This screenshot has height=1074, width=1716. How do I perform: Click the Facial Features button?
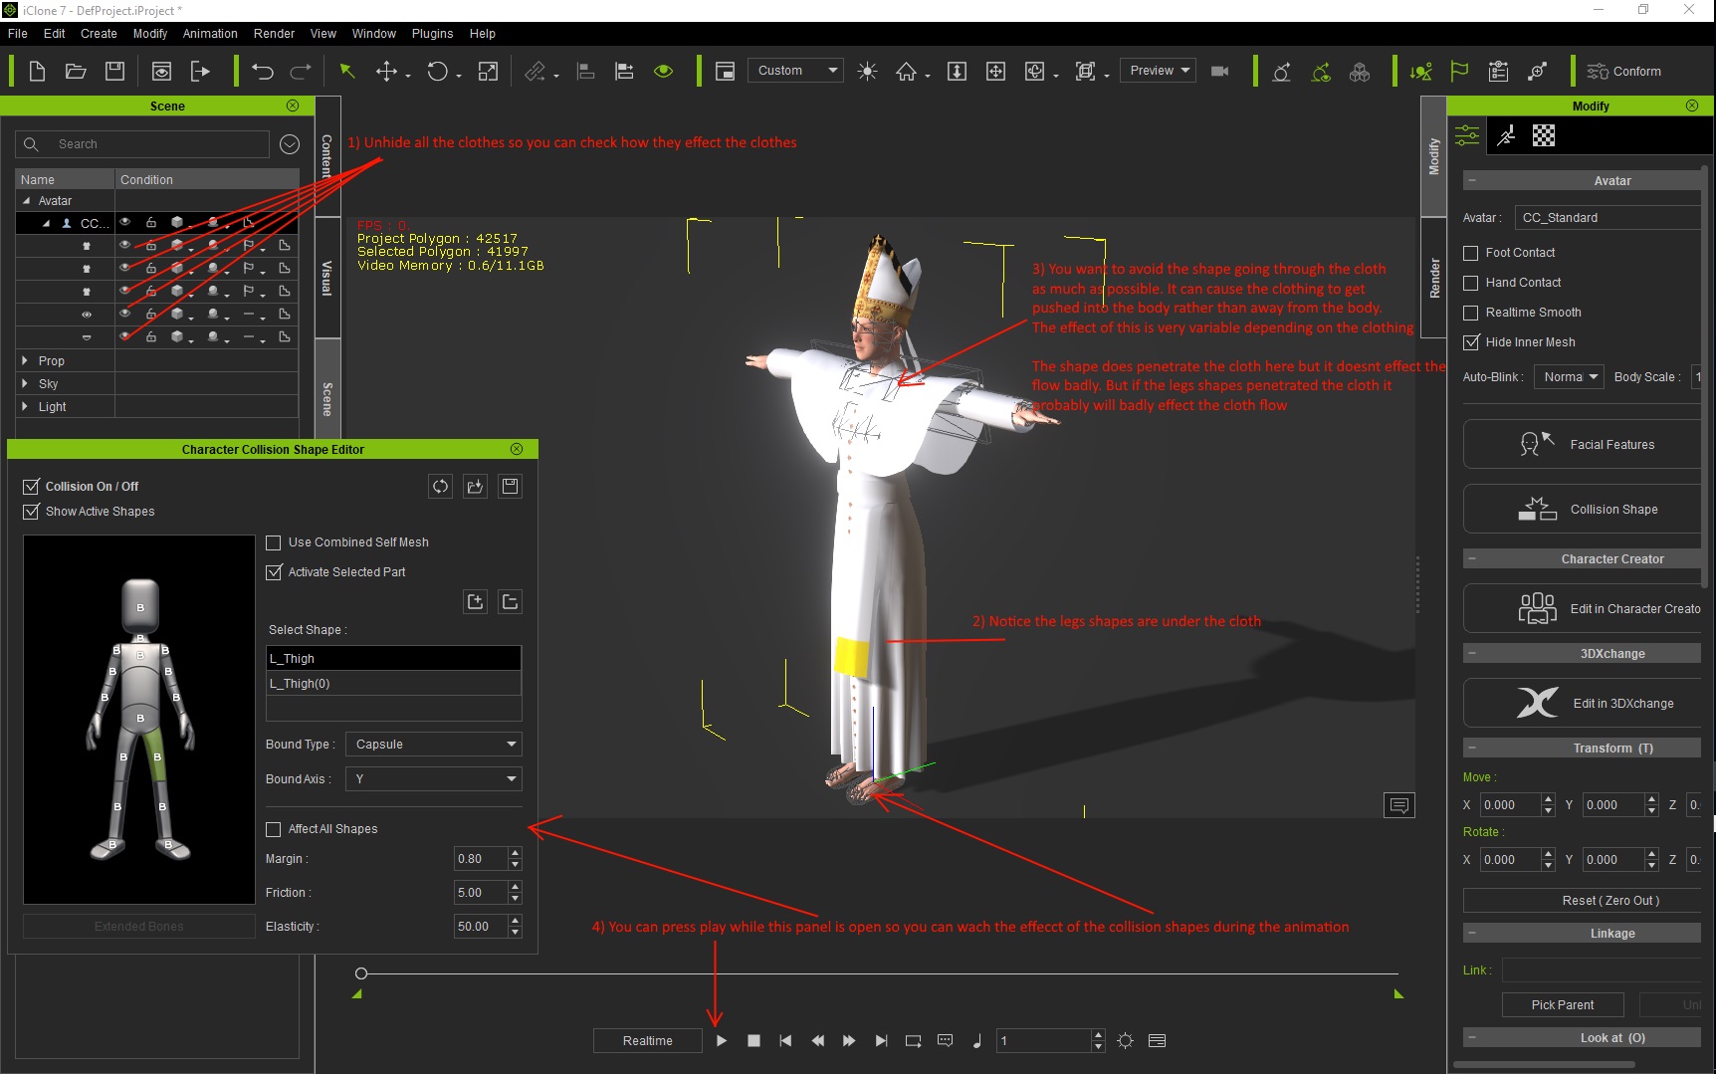[1583, 445]
